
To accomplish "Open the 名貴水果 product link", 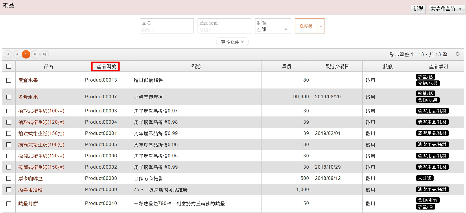I will click(28, 97).
